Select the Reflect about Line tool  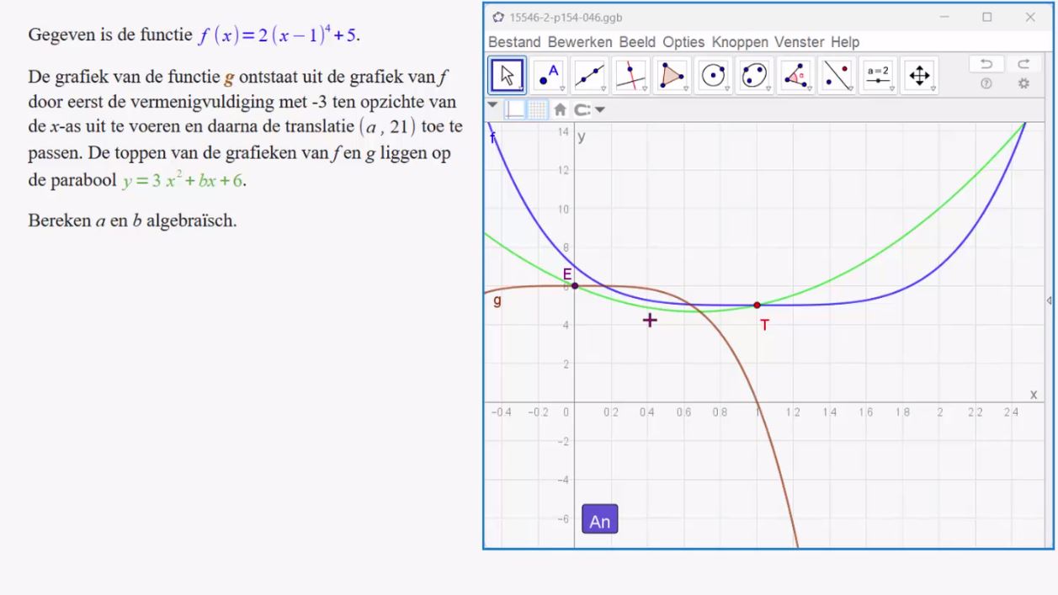point(837,76)
